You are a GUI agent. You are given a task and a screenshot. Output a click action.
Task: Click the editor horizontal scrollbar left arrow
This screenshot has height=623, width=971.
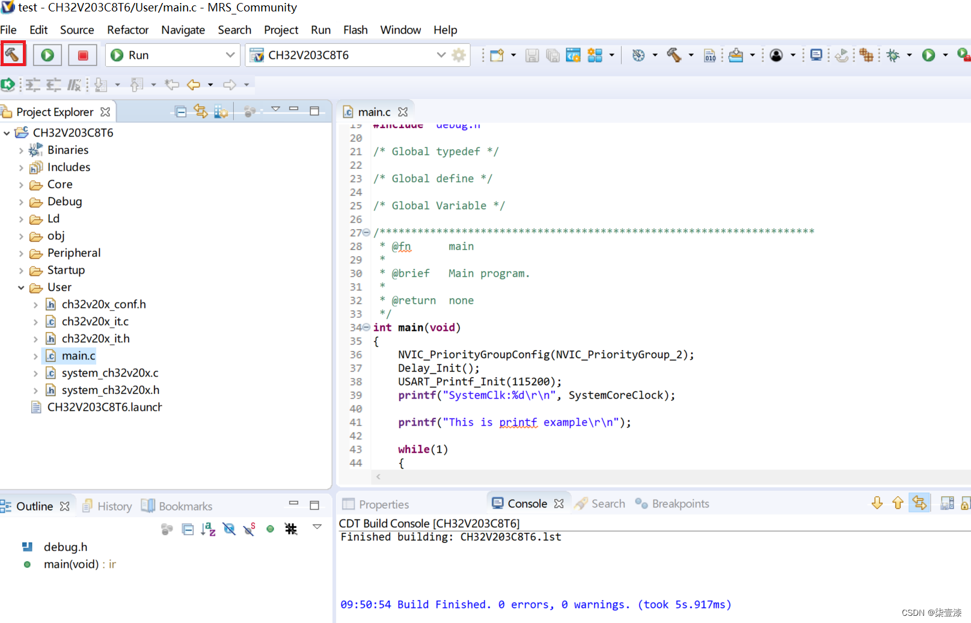click(378, 477)
